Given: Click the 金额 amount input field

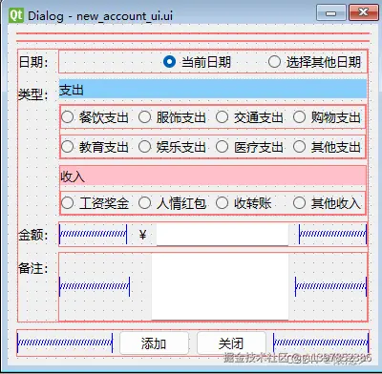Looking at the screenshot, I should tap(223, 235).
